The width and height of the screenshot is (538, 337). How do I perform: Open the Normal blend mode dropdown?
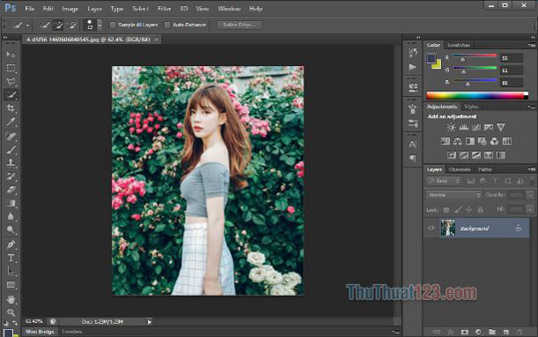pos(453,194)
